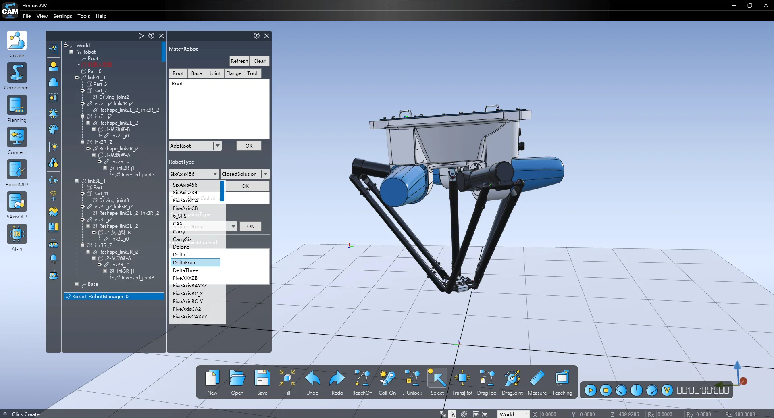
Task: Open the Tools menu
Action: tap(84, 16)
